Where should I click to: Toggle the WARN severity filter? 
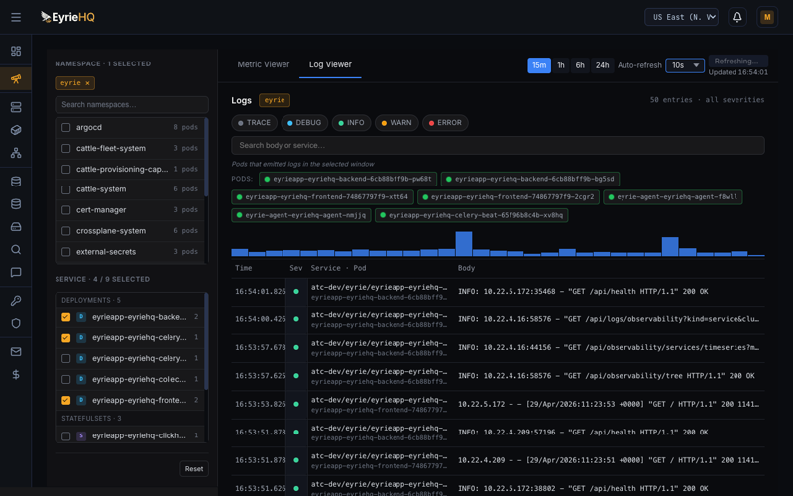click(x=396, y=123)
